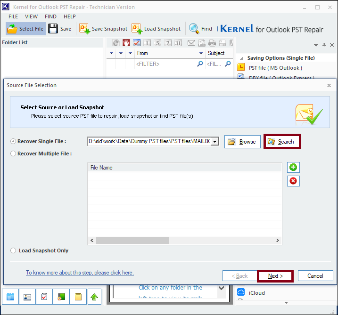The height and width of the screenshot is (315, 338).
Task: Switch to the Journal view icon
Action: point(61,297)
